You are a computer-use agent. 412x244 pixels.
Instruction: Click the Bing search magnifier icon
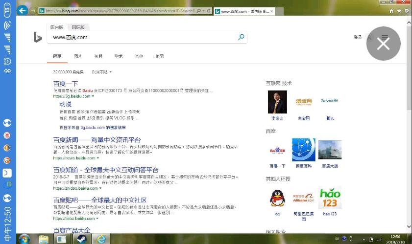coord(241,37)
